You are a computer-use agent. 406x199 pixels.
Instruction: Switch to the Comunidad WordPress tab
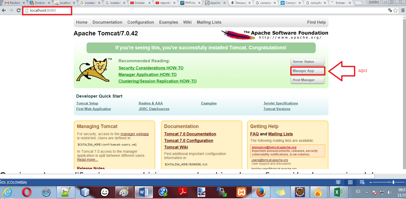(291, 3)
